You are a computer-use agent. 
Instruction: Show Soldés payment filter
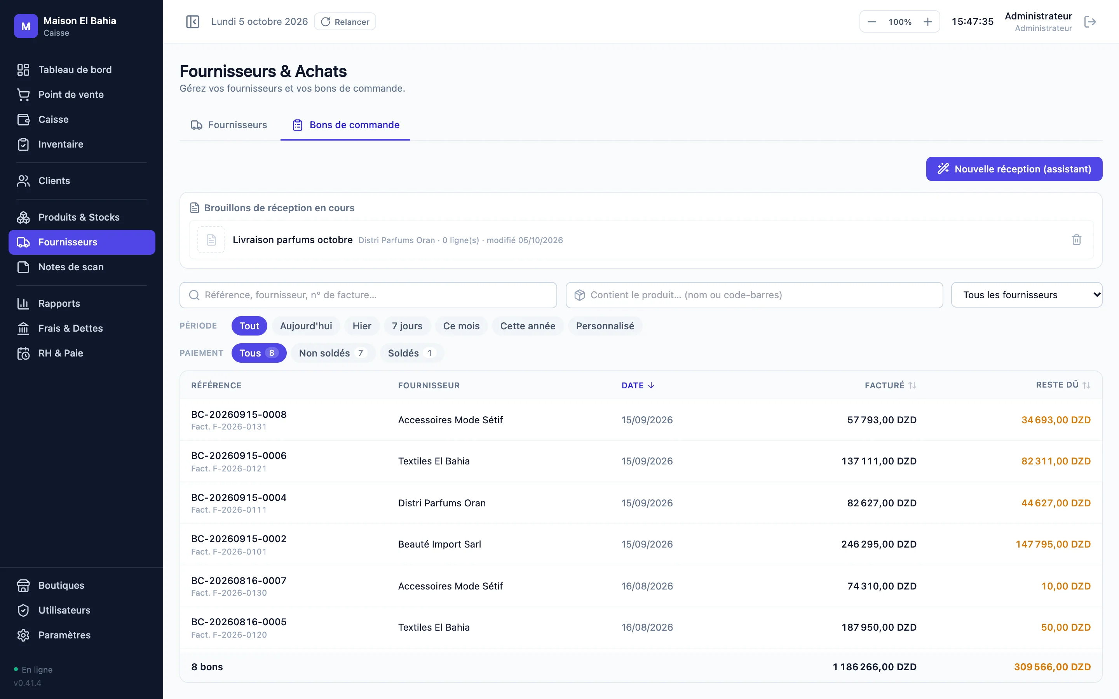click(x=411, y=353)
